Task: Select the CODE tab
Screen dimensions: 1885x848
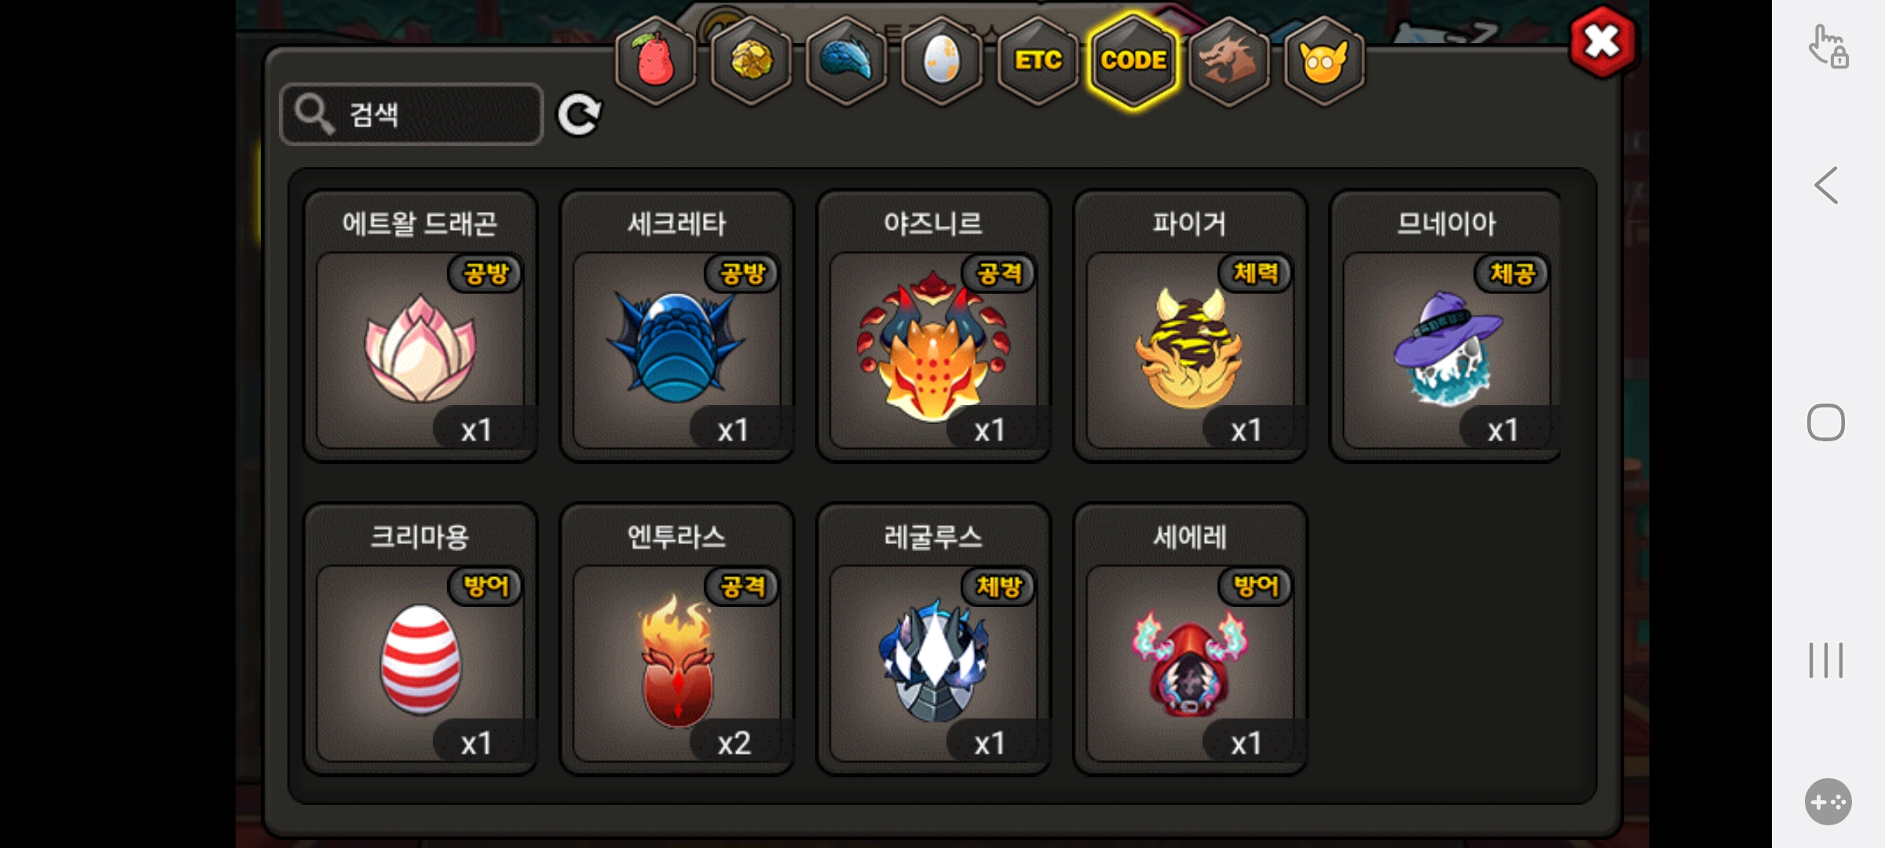Action: (1133, 60)
